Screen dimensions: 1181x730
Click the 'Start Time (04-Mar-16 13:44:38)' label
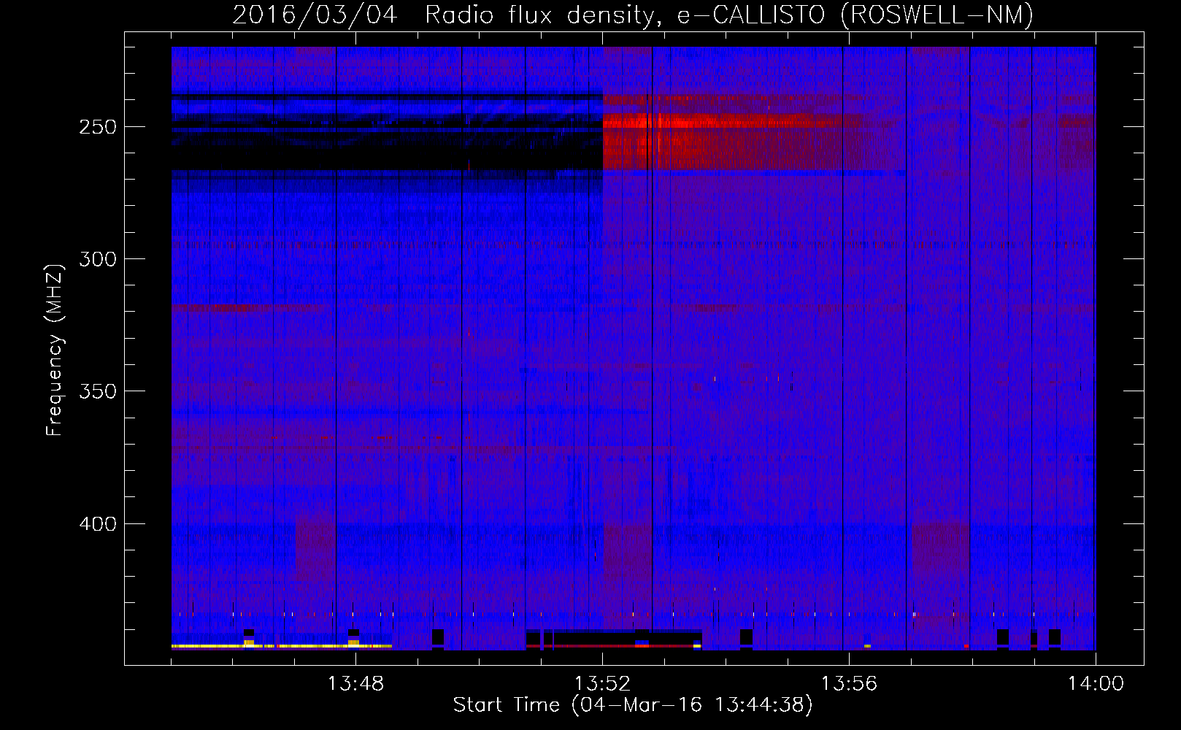[633, 705]
